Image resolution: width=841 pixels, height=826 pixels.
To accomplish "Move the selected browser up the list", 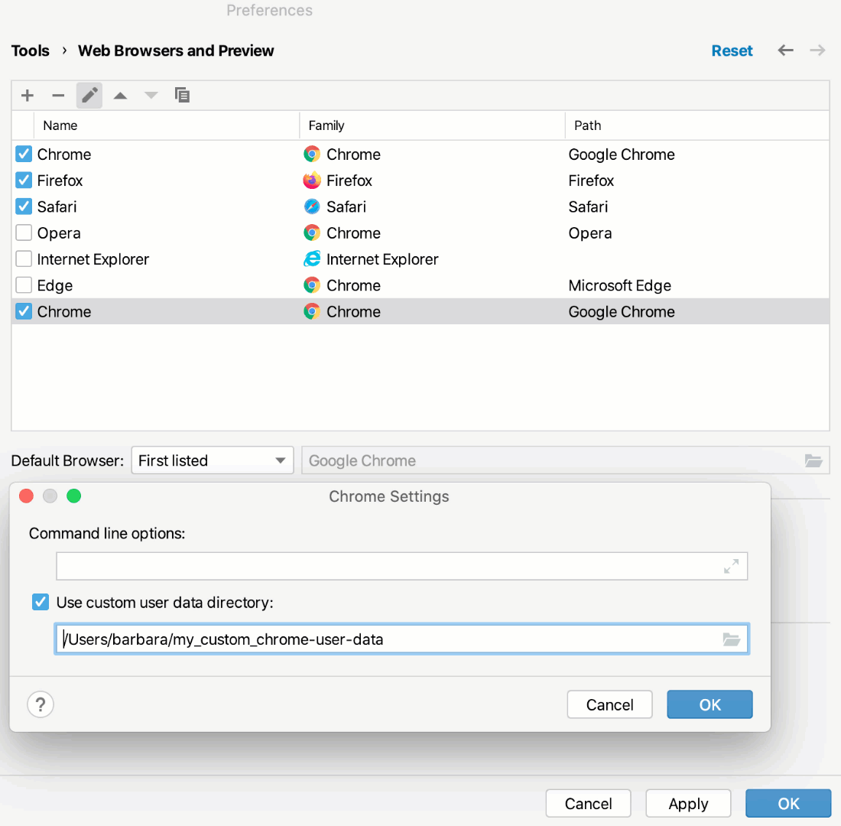I will (120, 95).
